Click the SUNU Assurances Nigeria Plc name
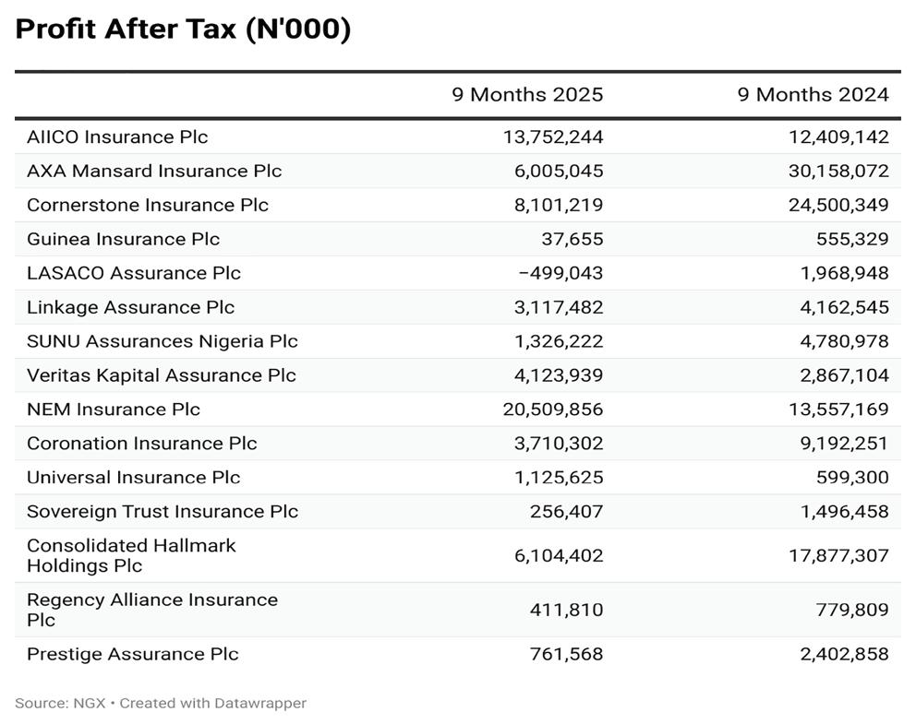 tap(163, 341)
